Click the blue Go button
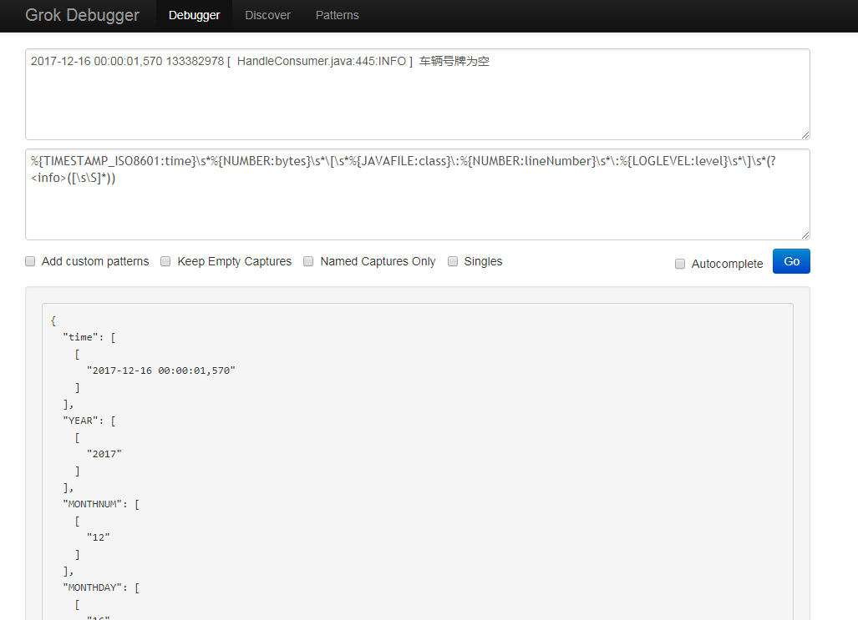The width and height of the screenshot is (858, 620). point(791,261)
